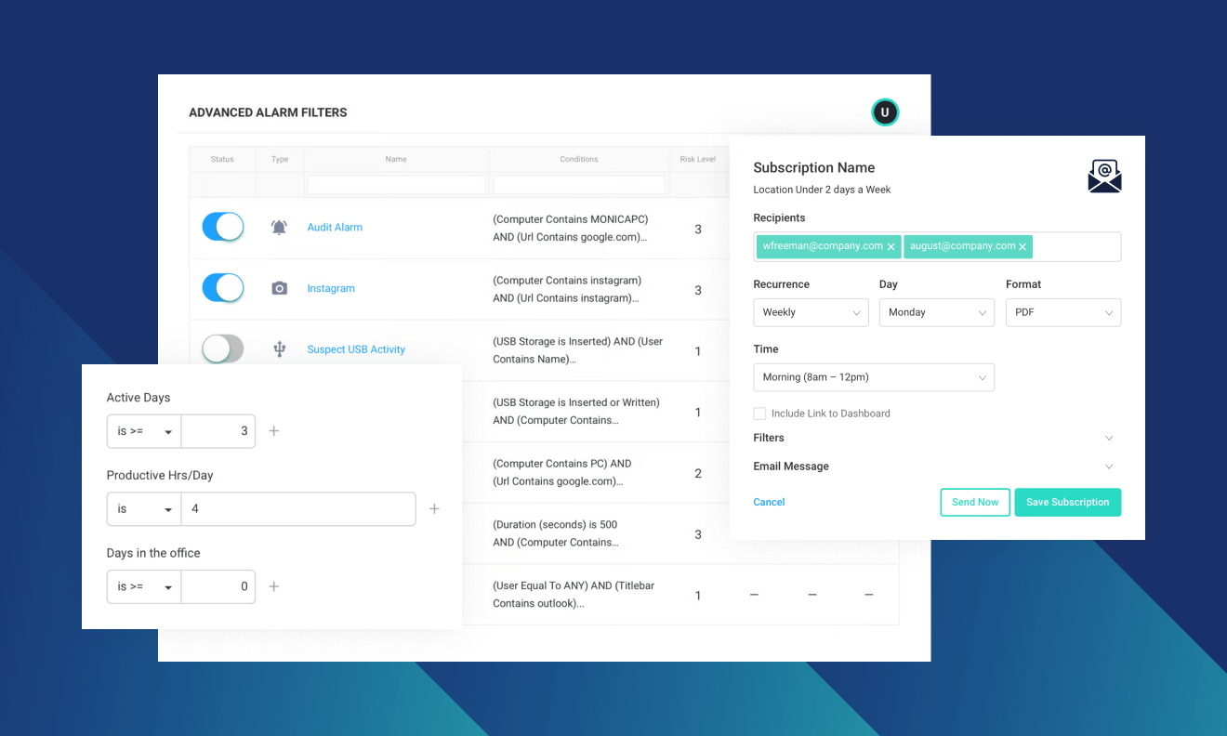Screen dimensions: 1227x736
Task: Click the Titlebar Contains outlook conditions text
Action: (574, 595)
